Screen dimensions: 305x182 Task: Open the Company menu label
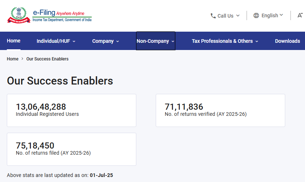103,41
